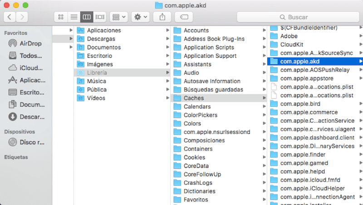Expand the arrow next to com.apple.akd

[x=361, y=61]
